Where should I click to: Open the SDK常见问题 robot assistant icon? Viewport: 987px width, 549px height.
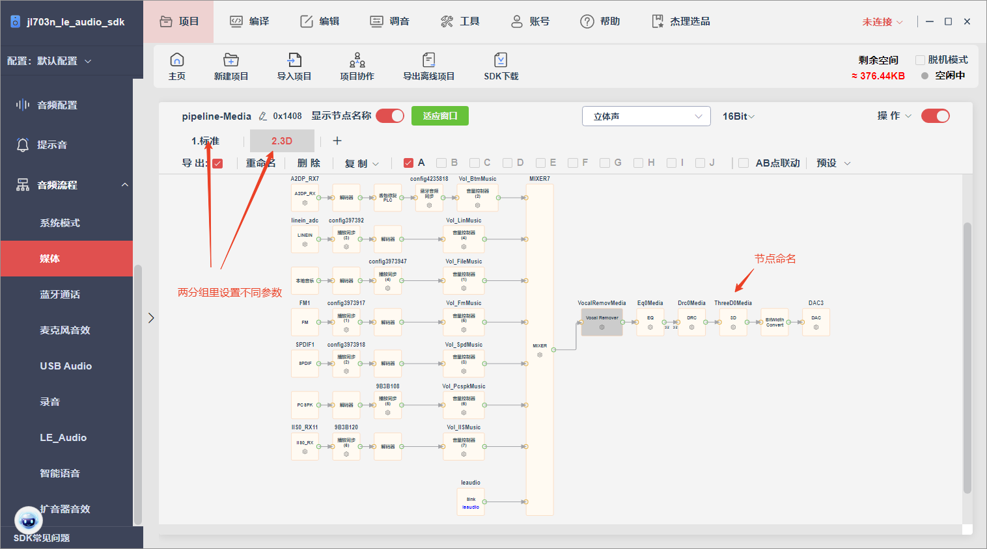[x=29, y=520]
